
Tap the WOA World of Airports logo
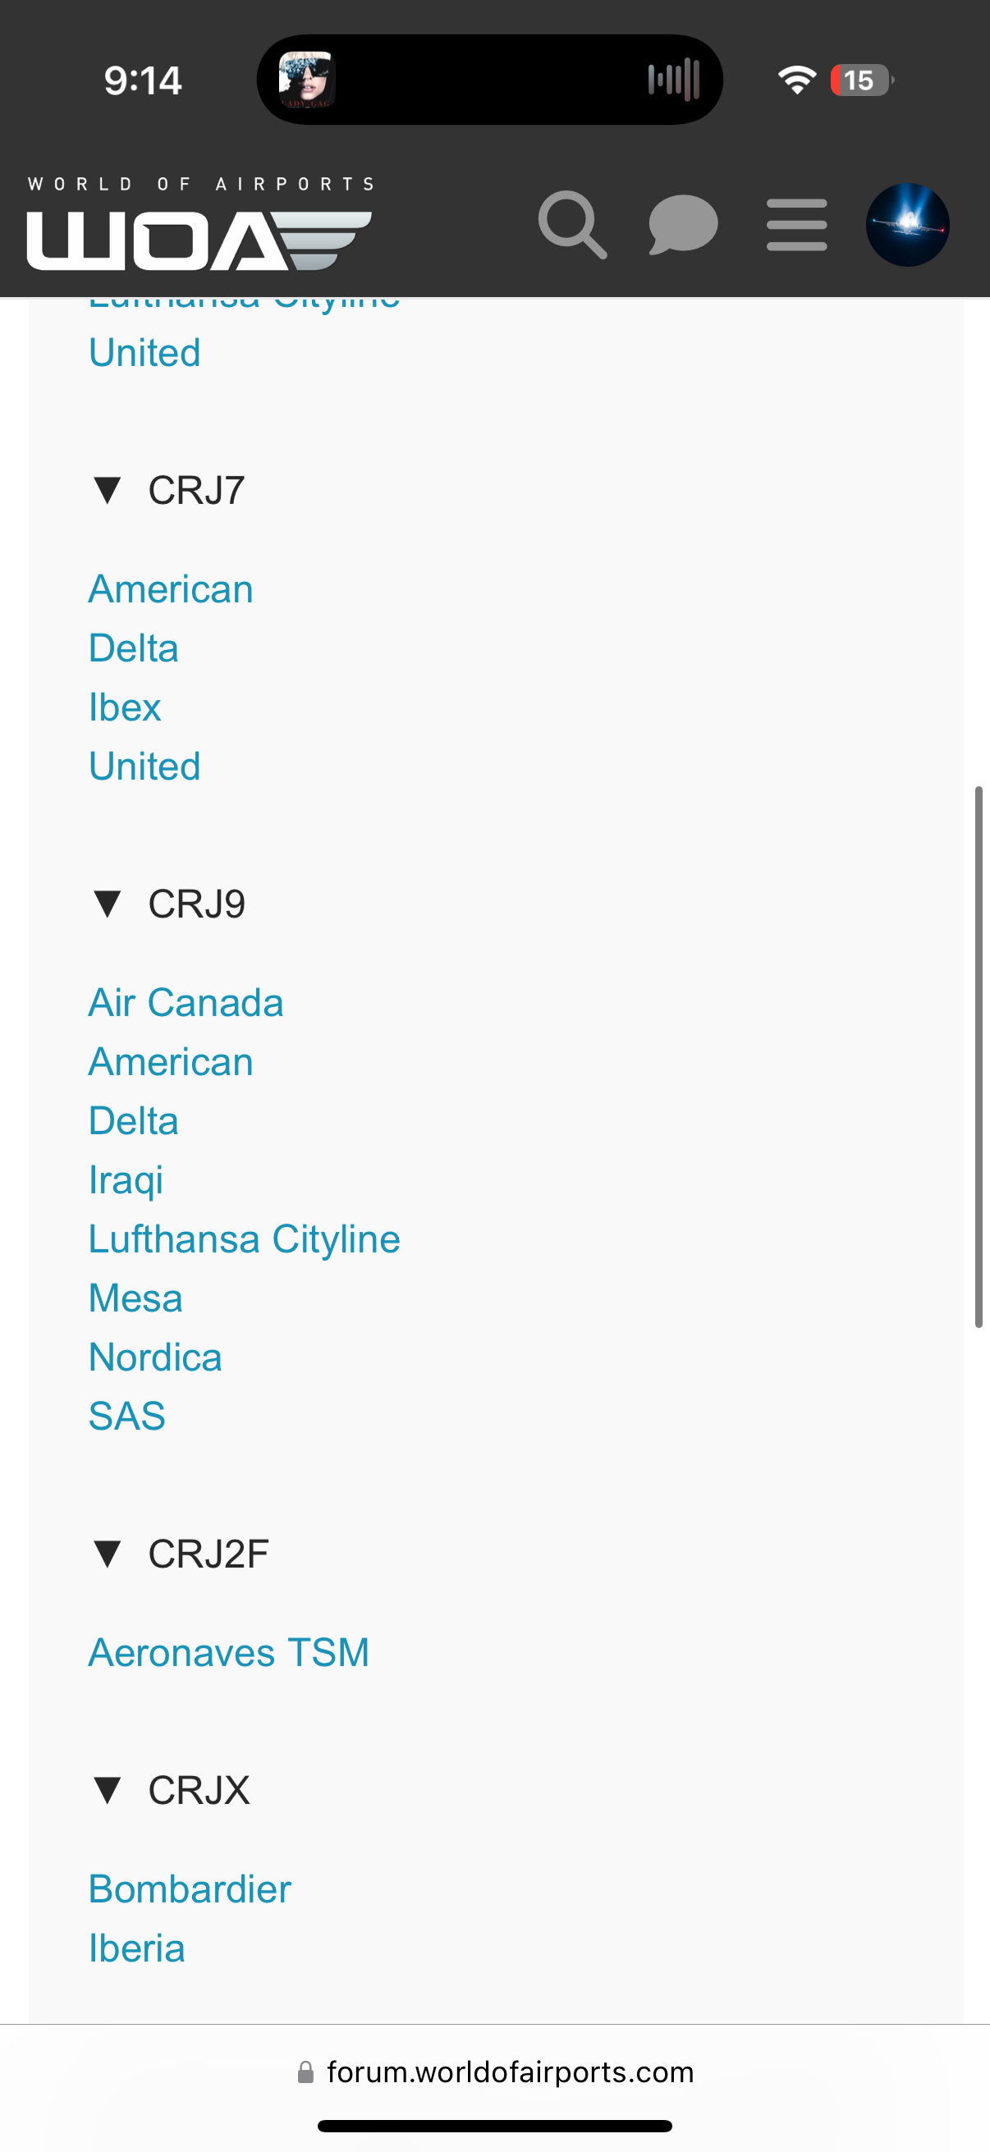pos(199,224)
